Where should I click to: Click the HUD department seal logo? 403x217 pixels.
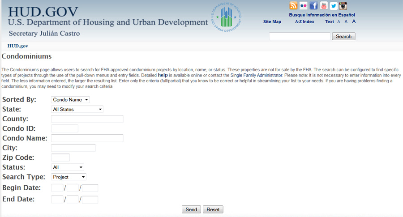(x=226, y=17)
